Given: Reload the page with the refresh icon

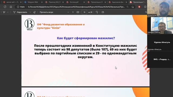Looking at the screenshot, I should (x=5, y=7).
